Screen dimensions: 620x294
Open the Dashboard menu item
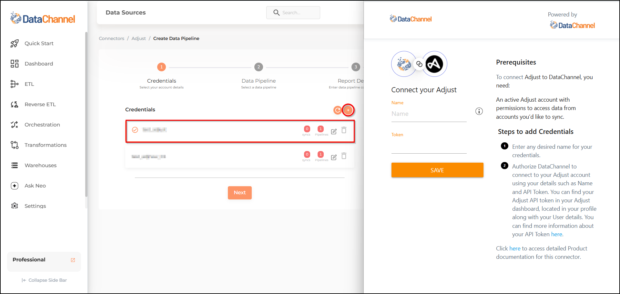coord(39,64)
